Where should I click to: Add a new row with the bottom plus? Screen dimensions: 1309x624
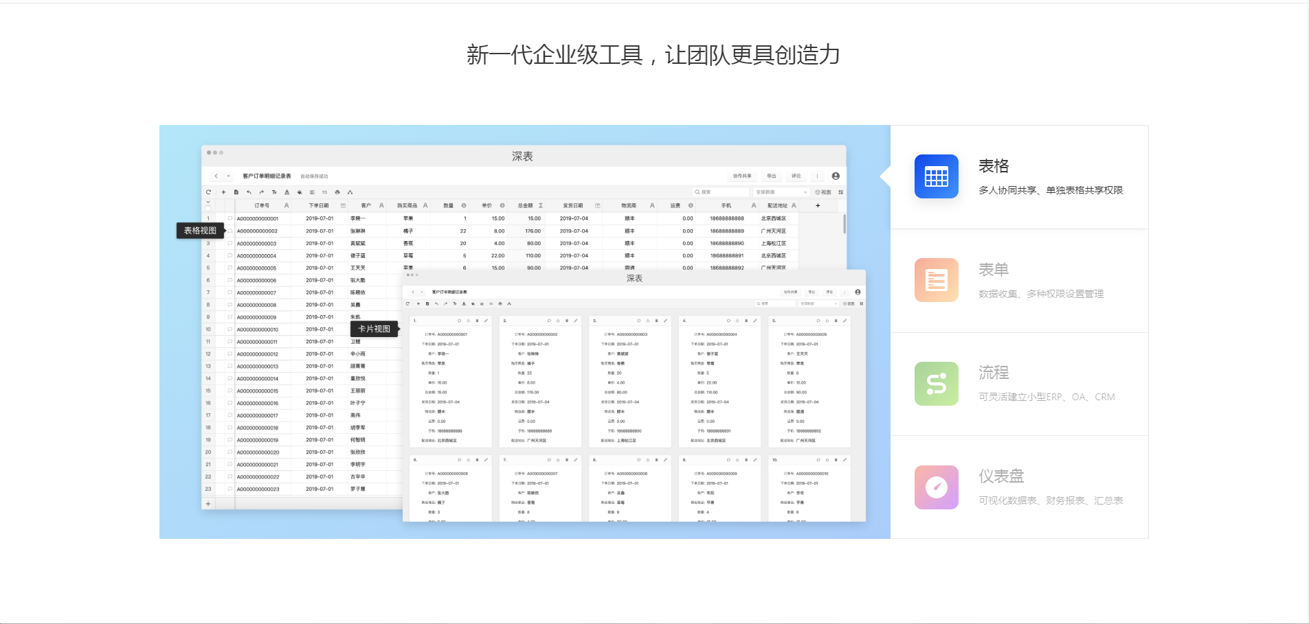pyautogui.click(x=208, y=504)
